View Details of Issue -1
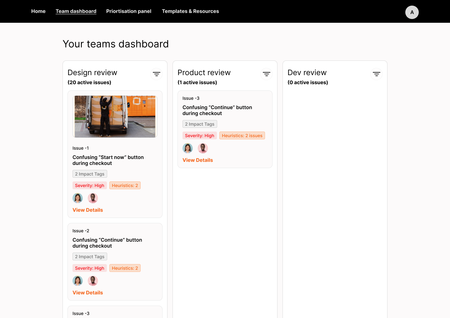The height and width of the screenshot is (318, 450). tap(88, 210)
